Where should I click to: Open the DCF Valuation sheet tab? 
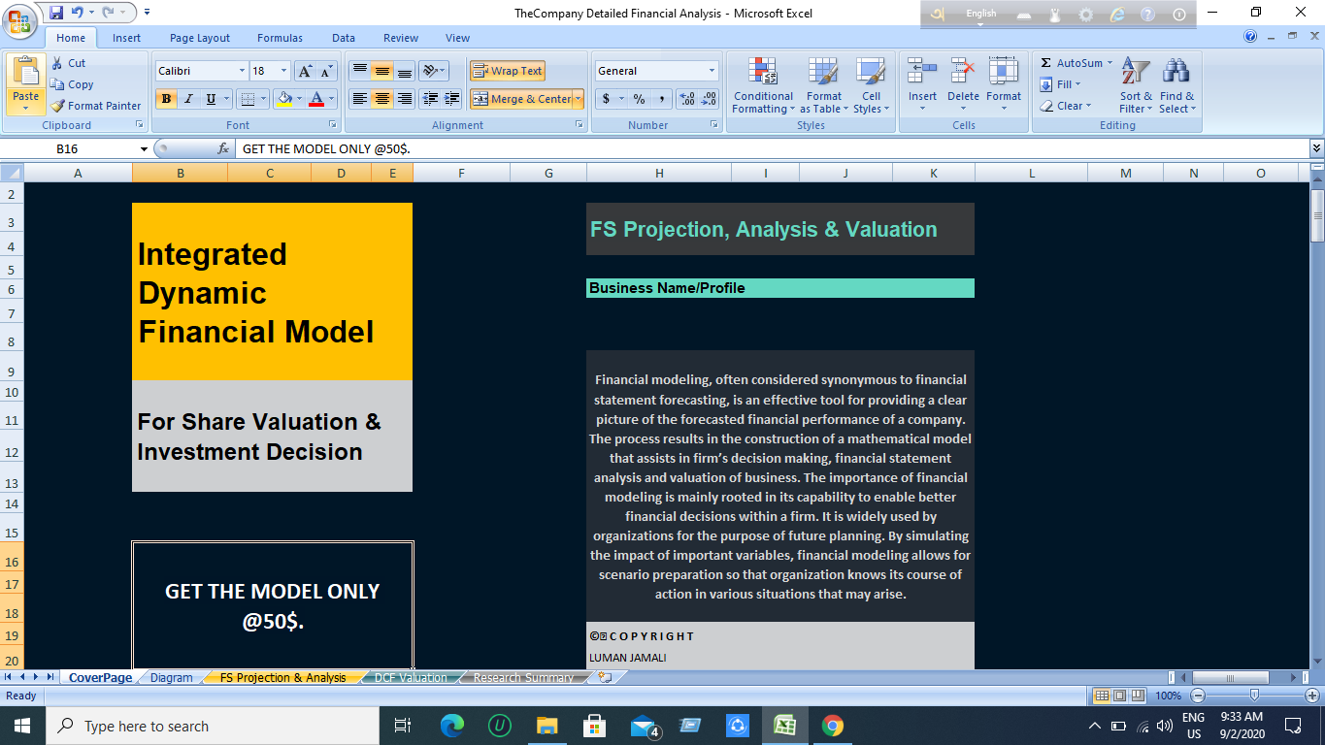point(409,677)
